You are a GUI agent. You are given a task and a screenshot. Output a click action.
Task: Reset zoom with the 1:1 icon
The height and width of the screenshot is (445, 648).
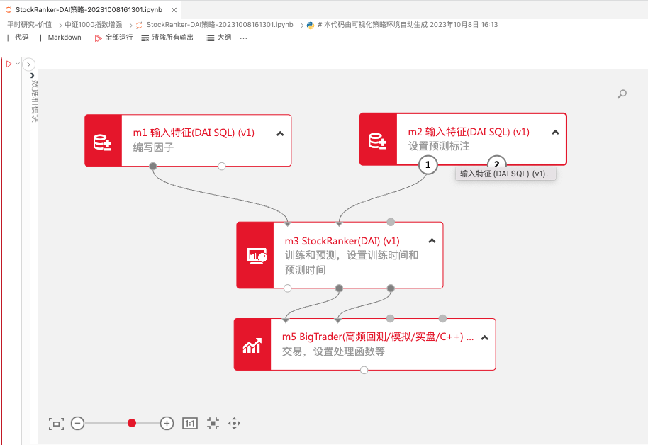[x=190, y=423]
